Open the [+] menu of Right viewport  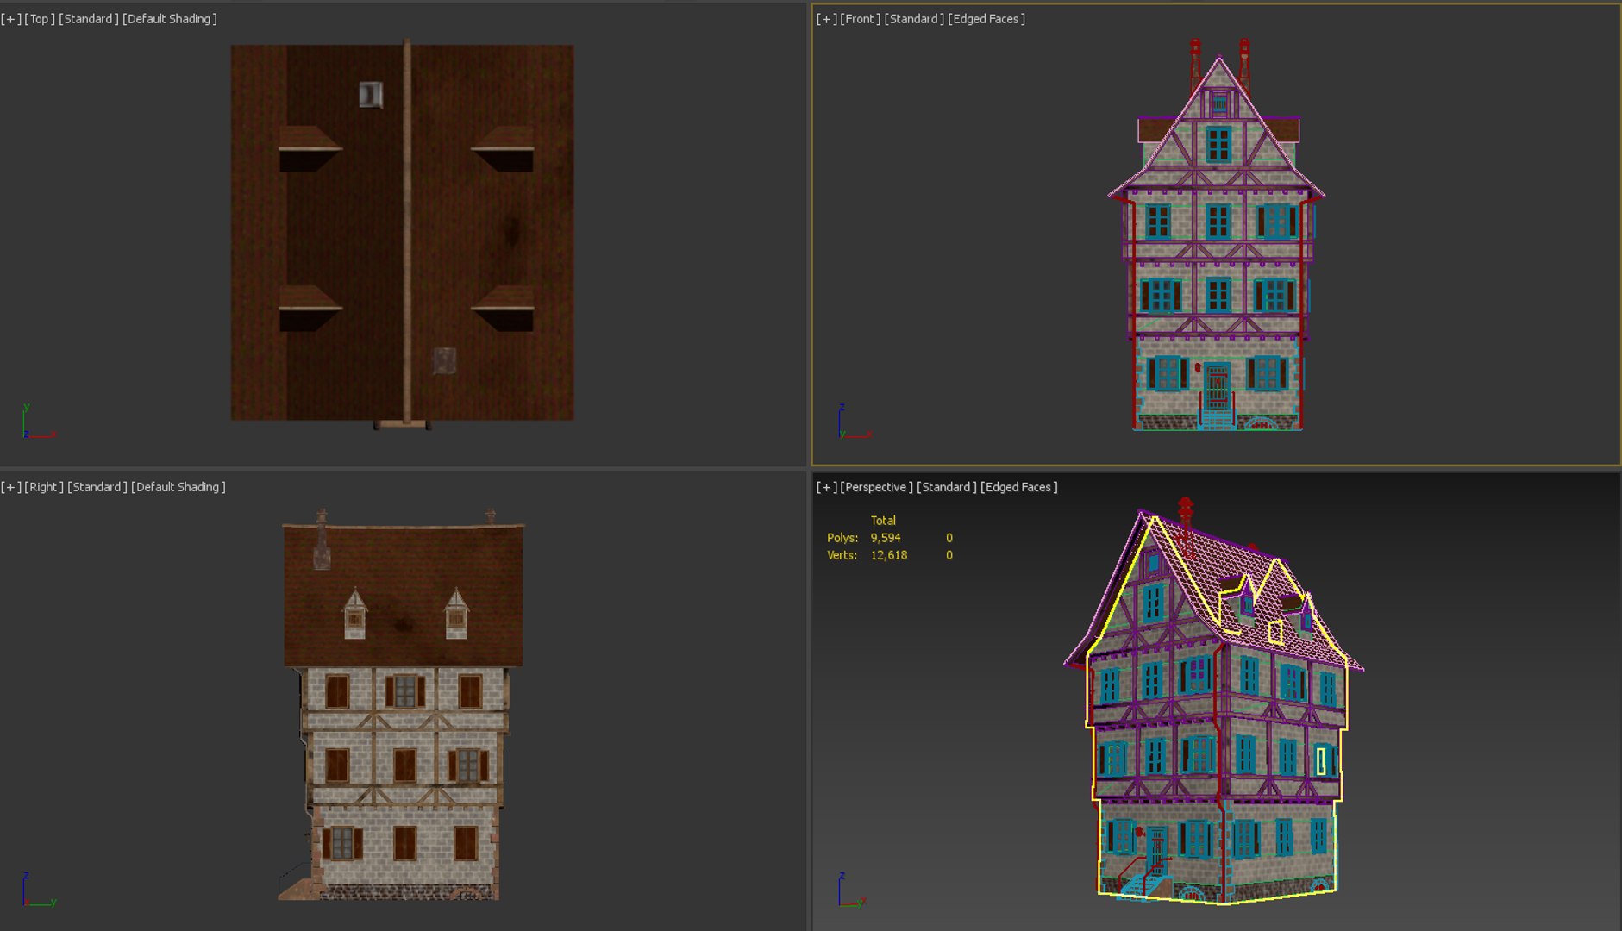click(11, 487)
